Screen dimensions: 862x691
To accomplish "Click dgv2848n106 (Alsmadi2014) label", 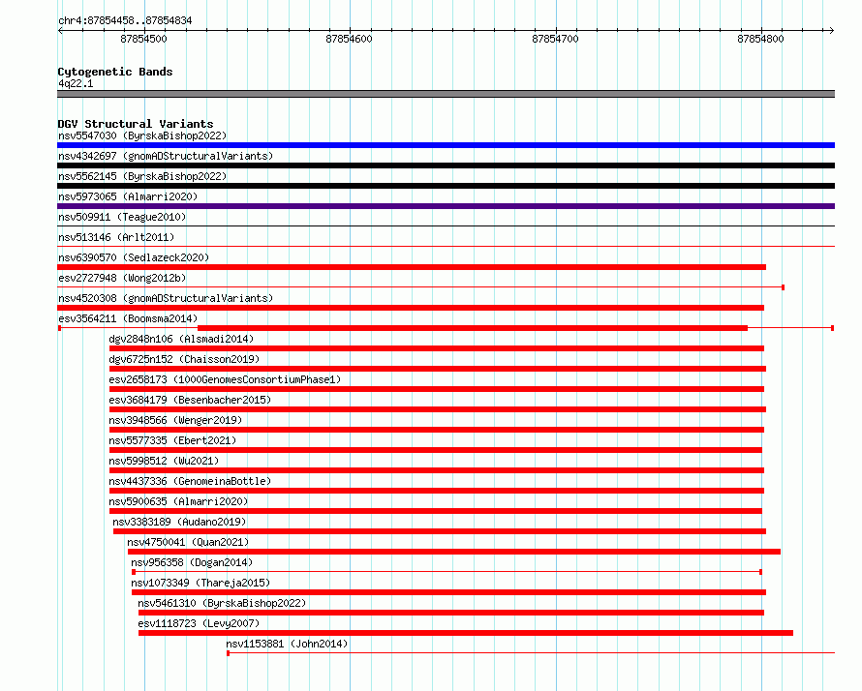I will click(x=181, y=339).
